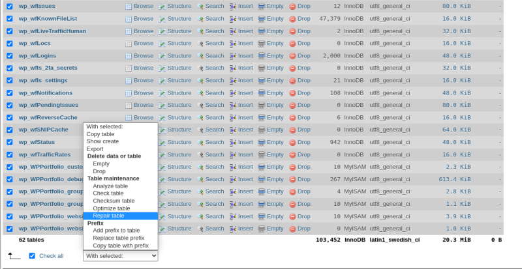Click Structure icon for wp_wfKnownFileList

[162, 19]
